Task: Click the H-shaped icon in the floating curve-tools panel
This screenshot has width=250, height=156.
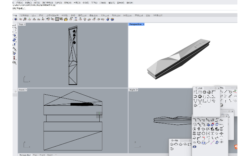Action: [x=208, y=133]
